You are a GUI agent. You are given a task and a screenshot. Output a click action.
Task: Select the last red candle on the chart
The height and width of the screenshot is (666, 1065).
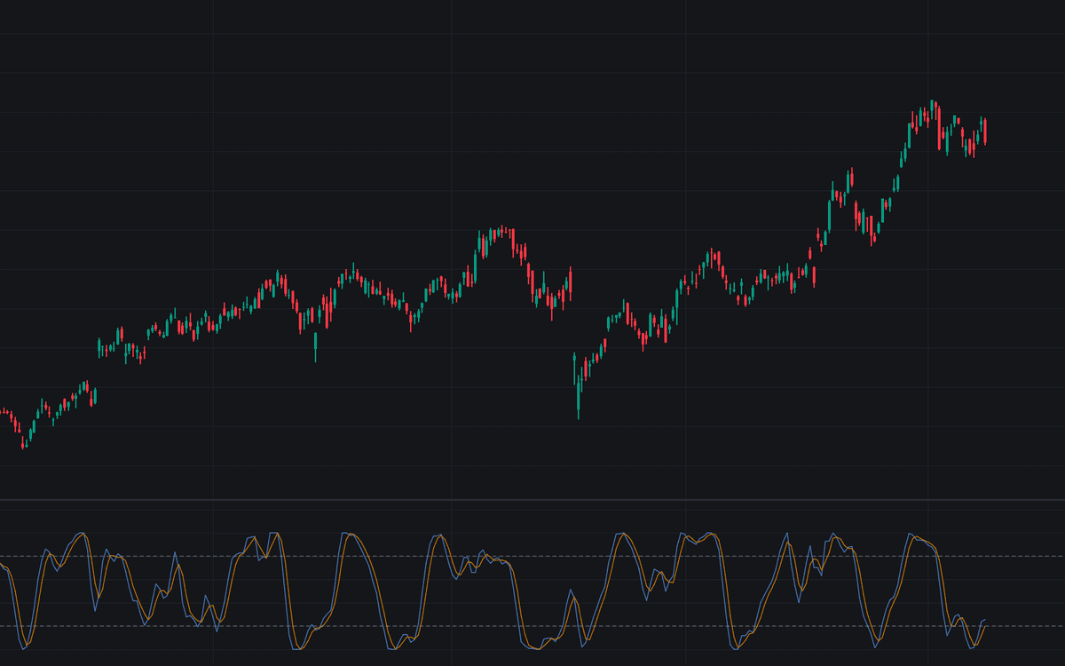[x=985, y=131]
